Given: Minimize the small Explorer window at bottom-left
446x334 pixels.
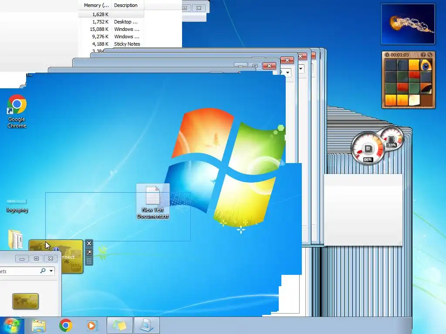Looking at the screenshot, I should pos(22,258).
